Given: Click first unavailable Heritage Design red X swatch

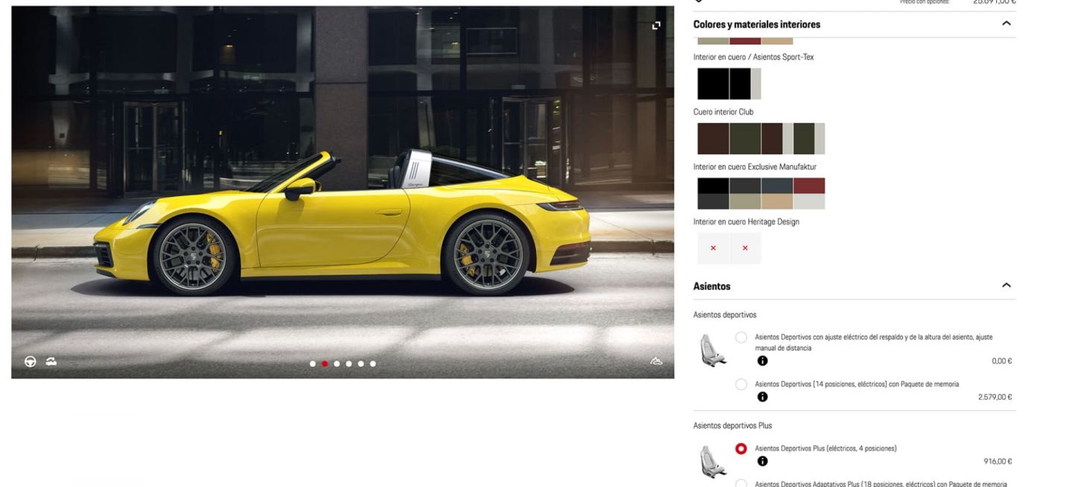Looking at the screenshot, I should tap(713, 248).
